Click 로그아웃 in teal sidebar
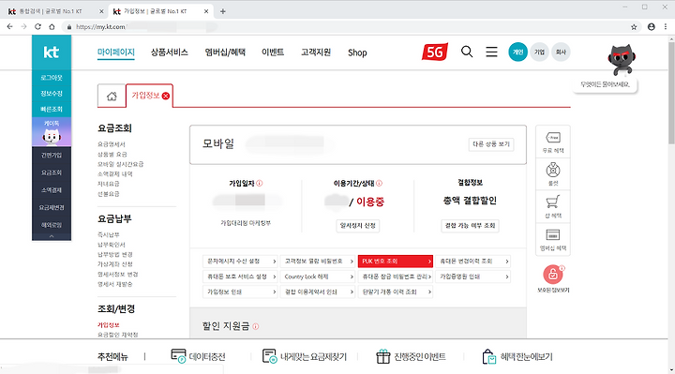 click(52, 78)
